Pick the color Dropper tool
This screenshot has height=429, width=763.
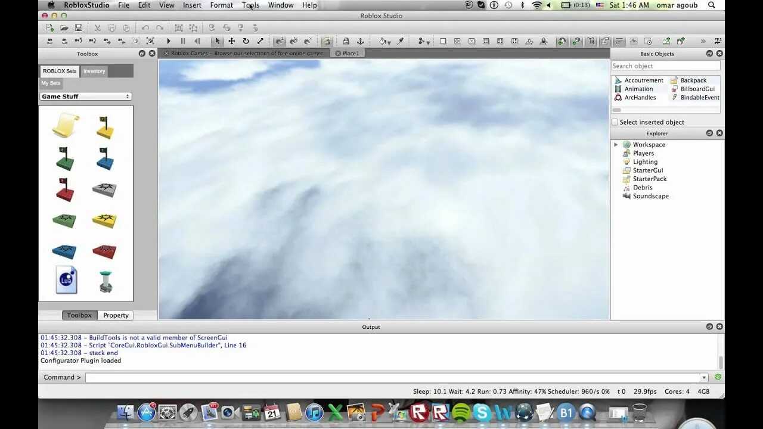click(x=401, y=41)
